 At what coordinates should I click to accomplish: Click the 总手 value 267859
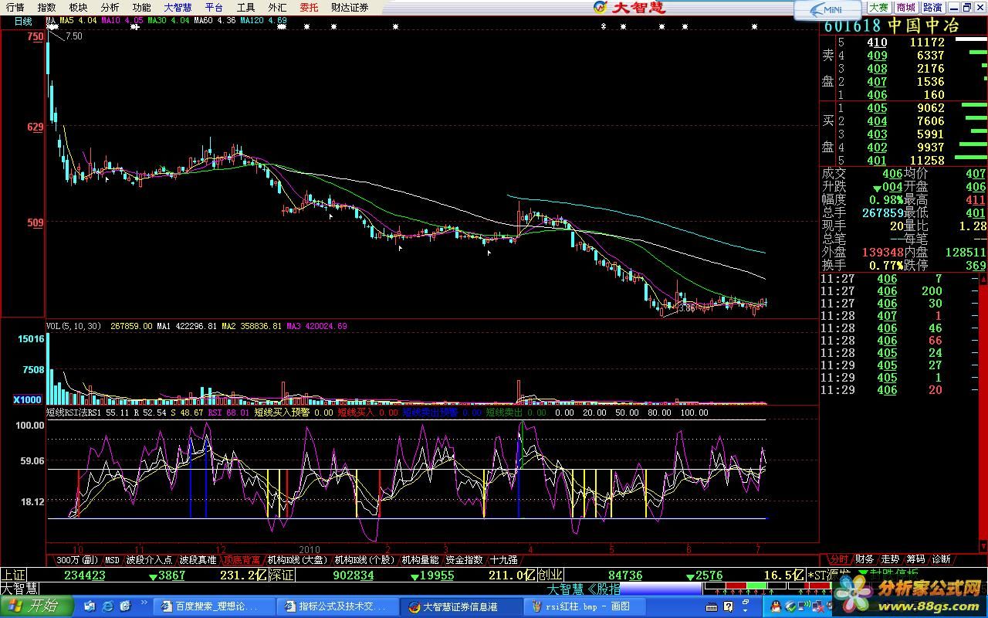click(882, 213)
